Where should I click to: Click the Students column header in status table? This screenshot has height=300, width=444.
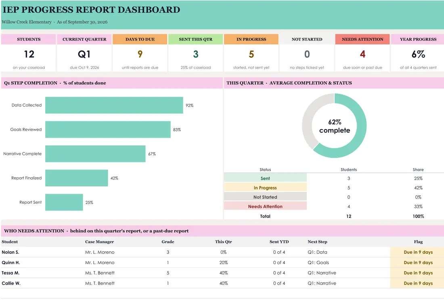[349, 170]
